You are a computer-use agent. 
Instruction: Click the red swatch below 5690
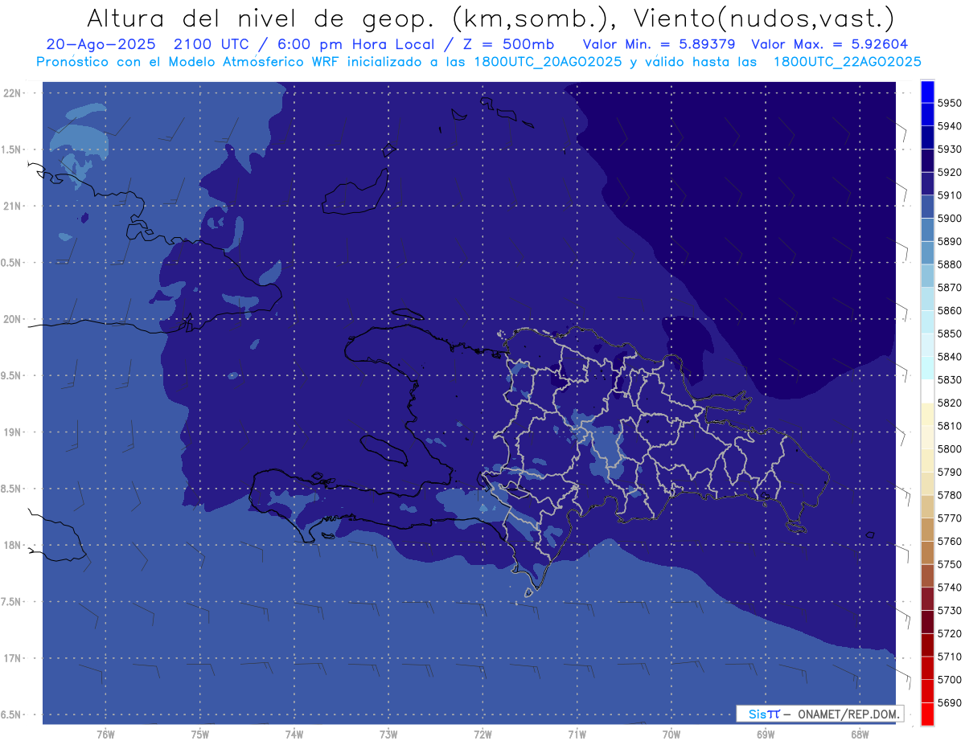pos(927,714)
